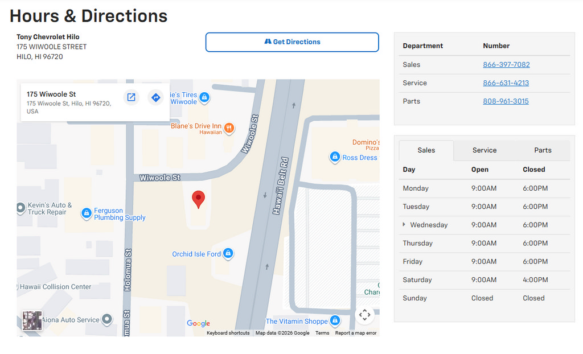This screenshot has height=354, width=583.
Task: Click the Thursday row label
Action: coord(417,243)
